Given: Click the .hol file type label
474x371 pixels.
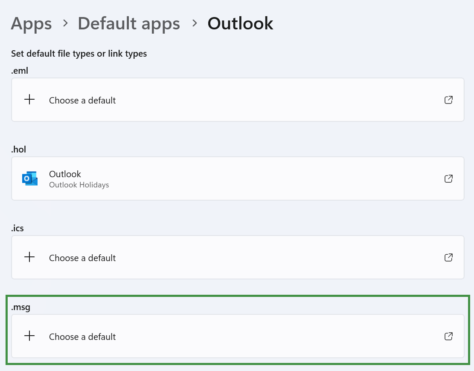Looking at the screenshot, I should tap(19, 150).
